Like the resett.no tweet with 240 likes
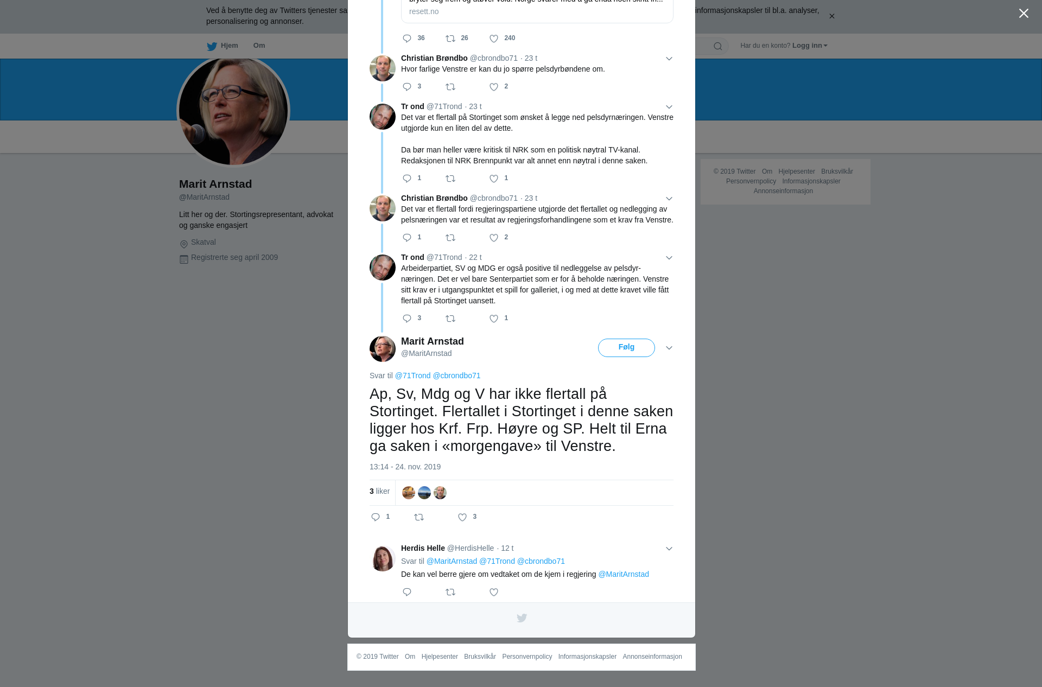1042x687 pixels. (x=494, y=39)
